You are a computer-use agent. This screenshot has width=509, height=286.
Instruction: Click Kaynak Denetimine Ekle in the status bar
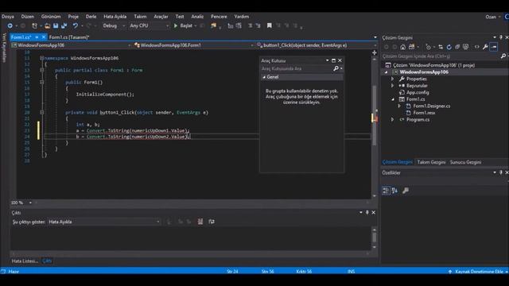click(x=479, y=272)
